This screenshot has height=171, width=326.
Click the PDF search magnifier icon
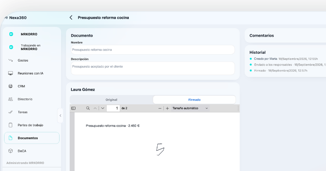pyautogui.click(x=88, y=108)
